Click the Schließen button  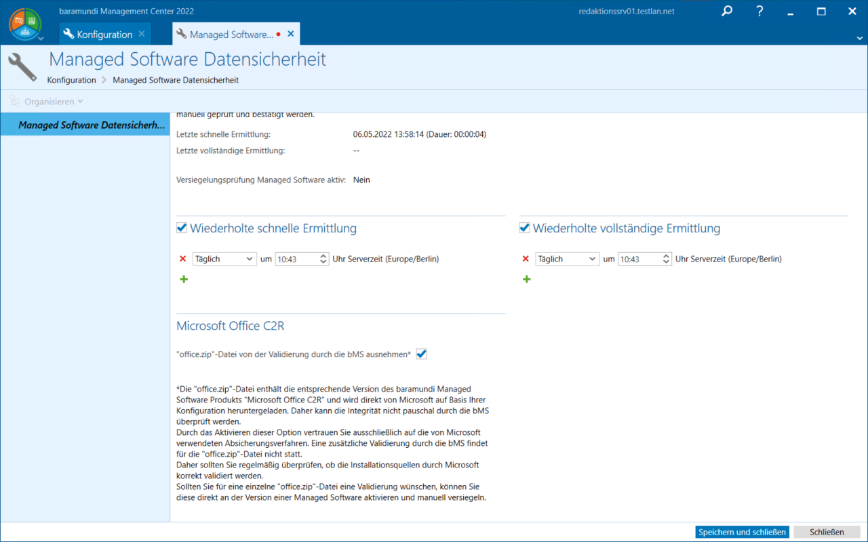coord(826,532)
